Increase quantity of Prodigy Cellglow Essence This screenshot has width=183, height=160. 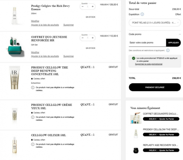click(93, 6)
